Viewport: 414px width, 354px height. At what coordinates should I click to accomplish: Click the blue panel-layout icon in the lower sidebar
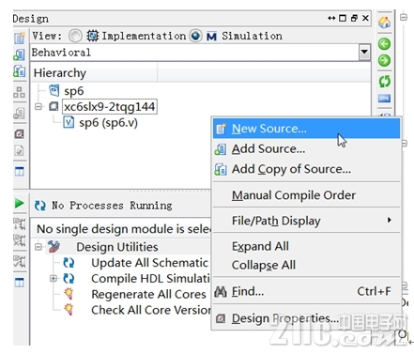click(x=19, y=283)
